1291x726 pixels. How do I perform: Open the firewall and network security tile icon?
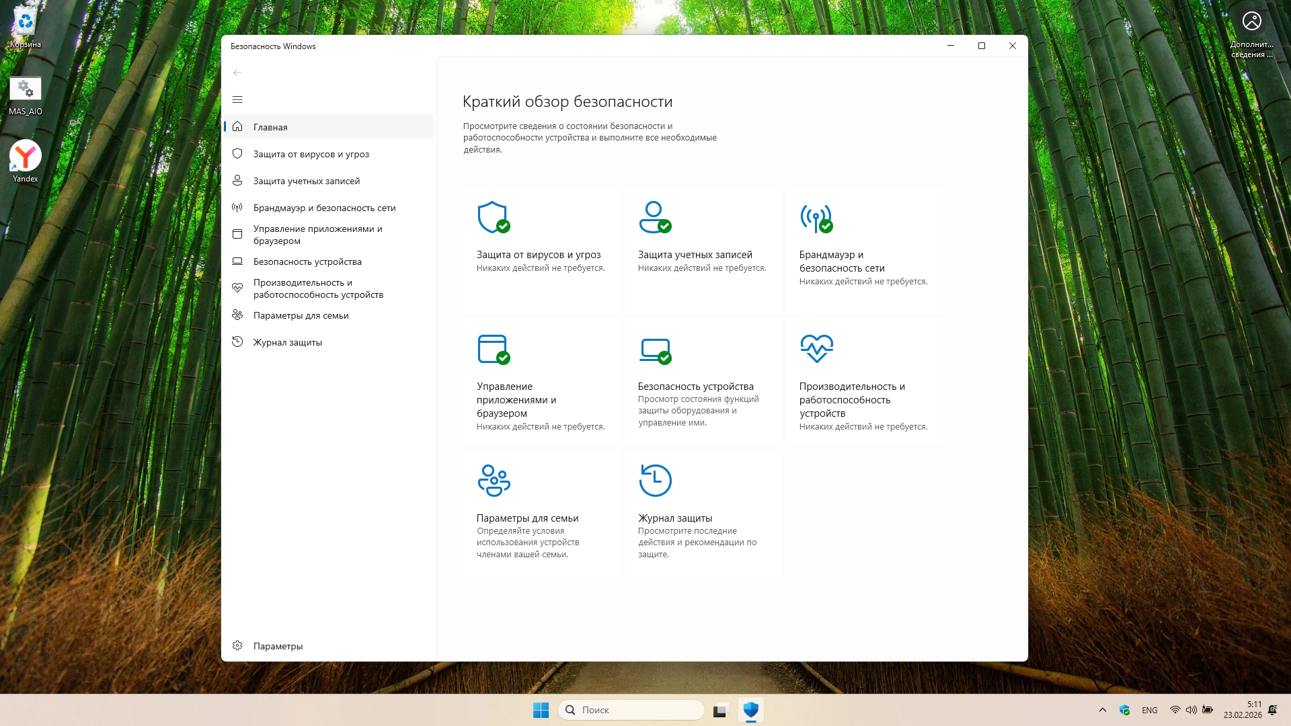click(x=816, y=218)
